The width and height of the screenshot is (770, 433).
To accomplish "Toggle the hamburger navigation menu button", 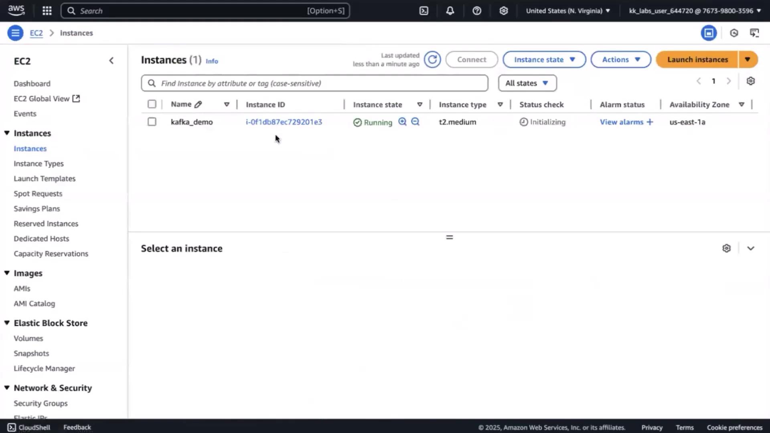I will point(15,33).
